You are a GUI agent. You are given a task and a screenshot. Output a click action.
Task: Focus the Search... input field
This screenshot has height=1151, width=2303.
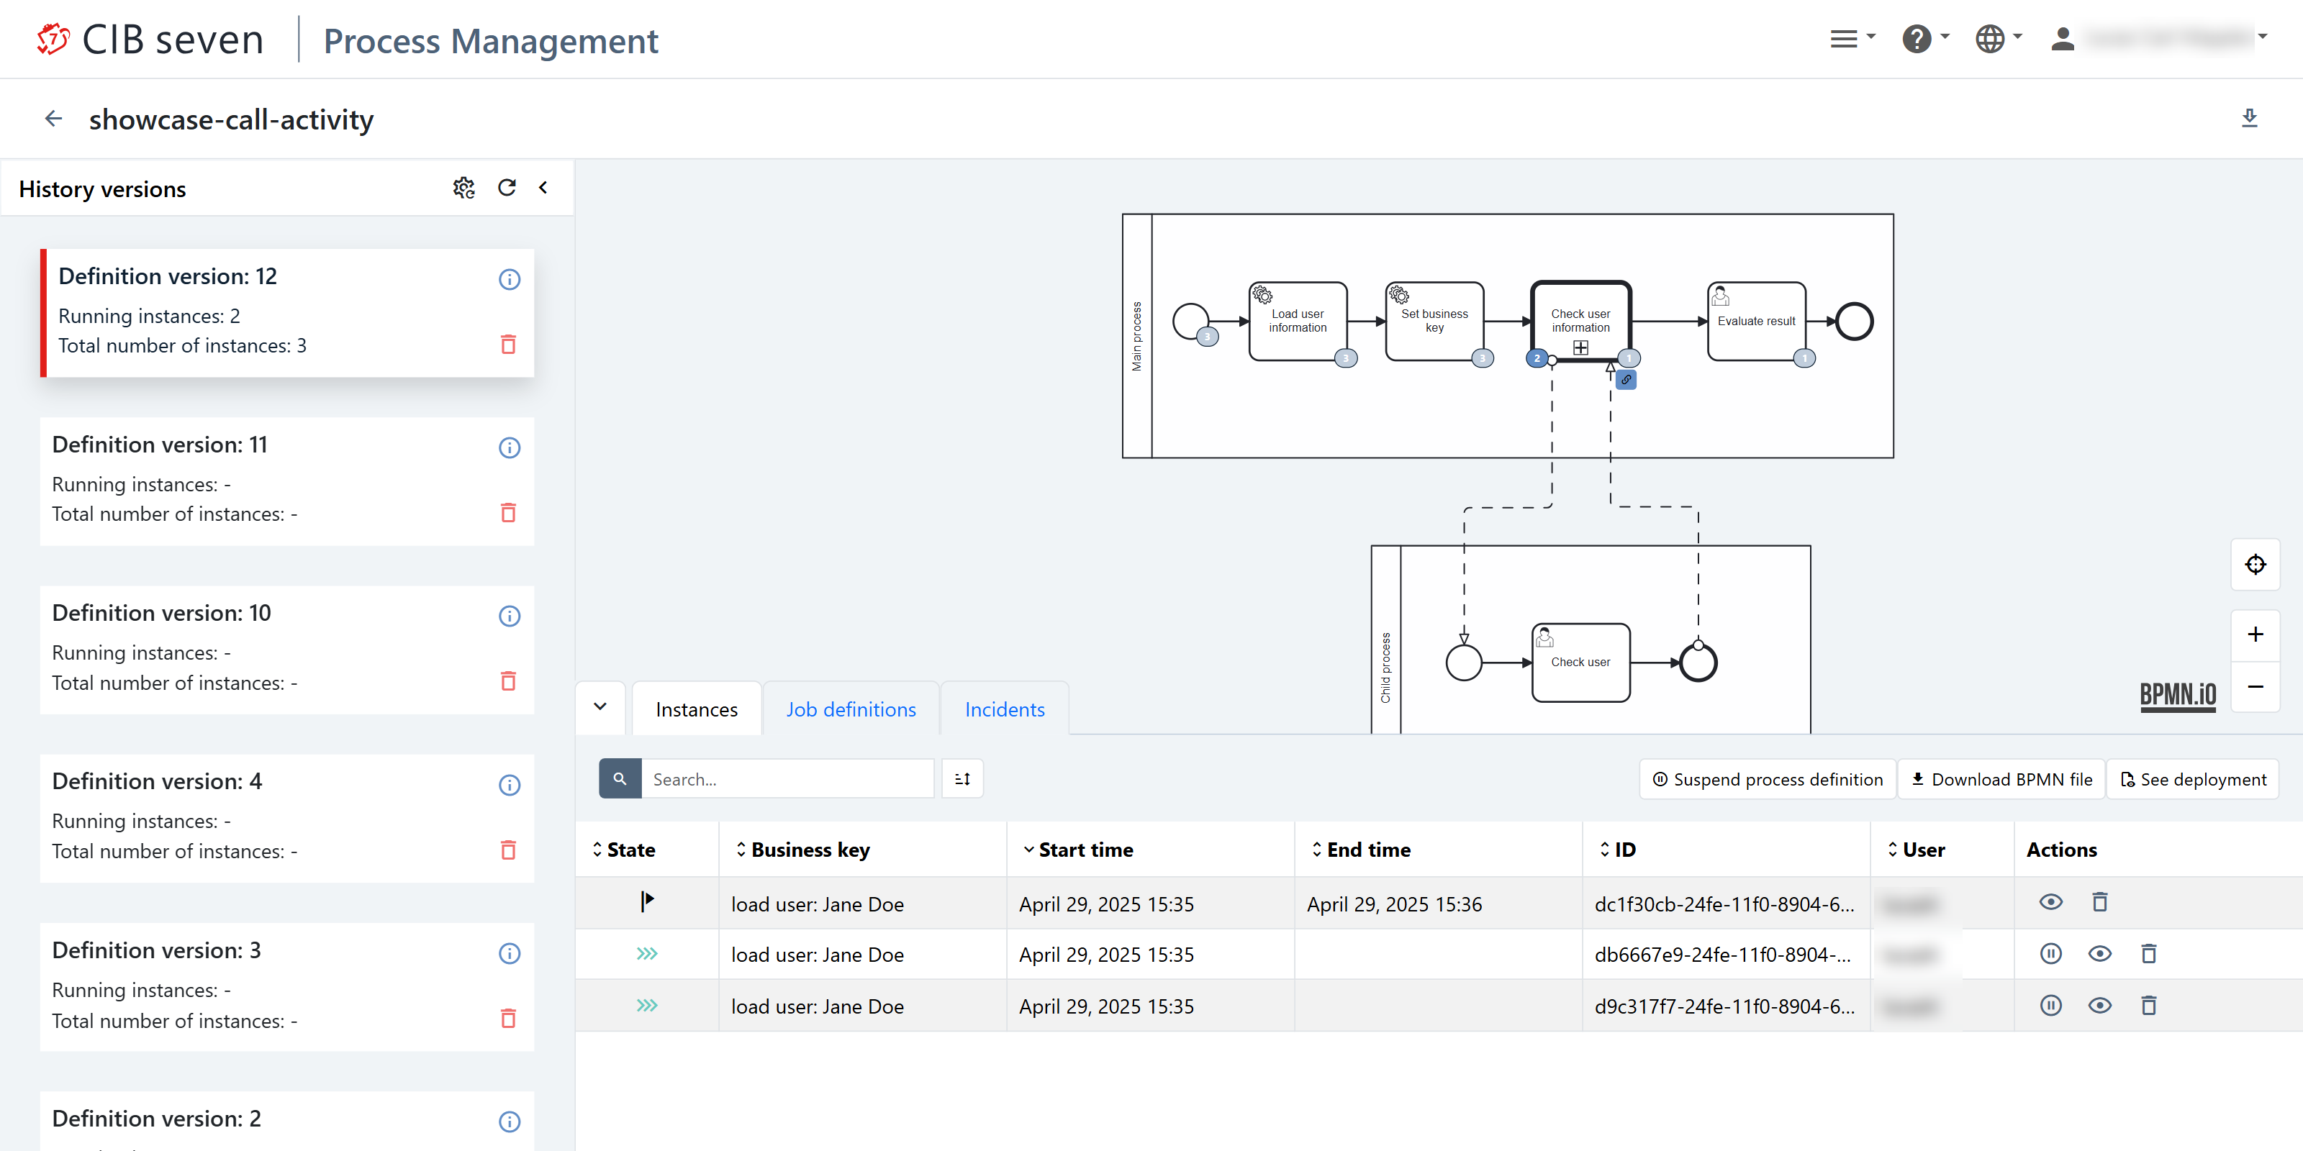click(x=787, y=779)
